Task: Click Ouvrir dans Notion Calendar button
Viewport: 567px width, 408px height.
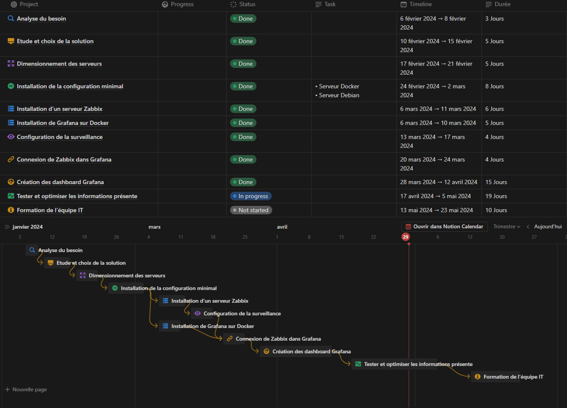Action: (444, 227)
